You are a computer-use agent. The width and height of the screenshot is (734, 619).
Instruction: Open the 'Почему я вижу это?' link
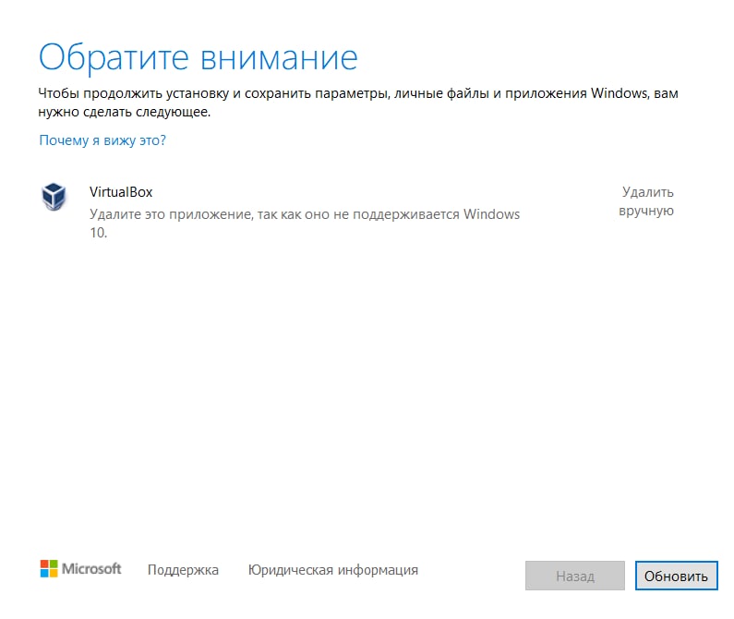click(102, 140)
